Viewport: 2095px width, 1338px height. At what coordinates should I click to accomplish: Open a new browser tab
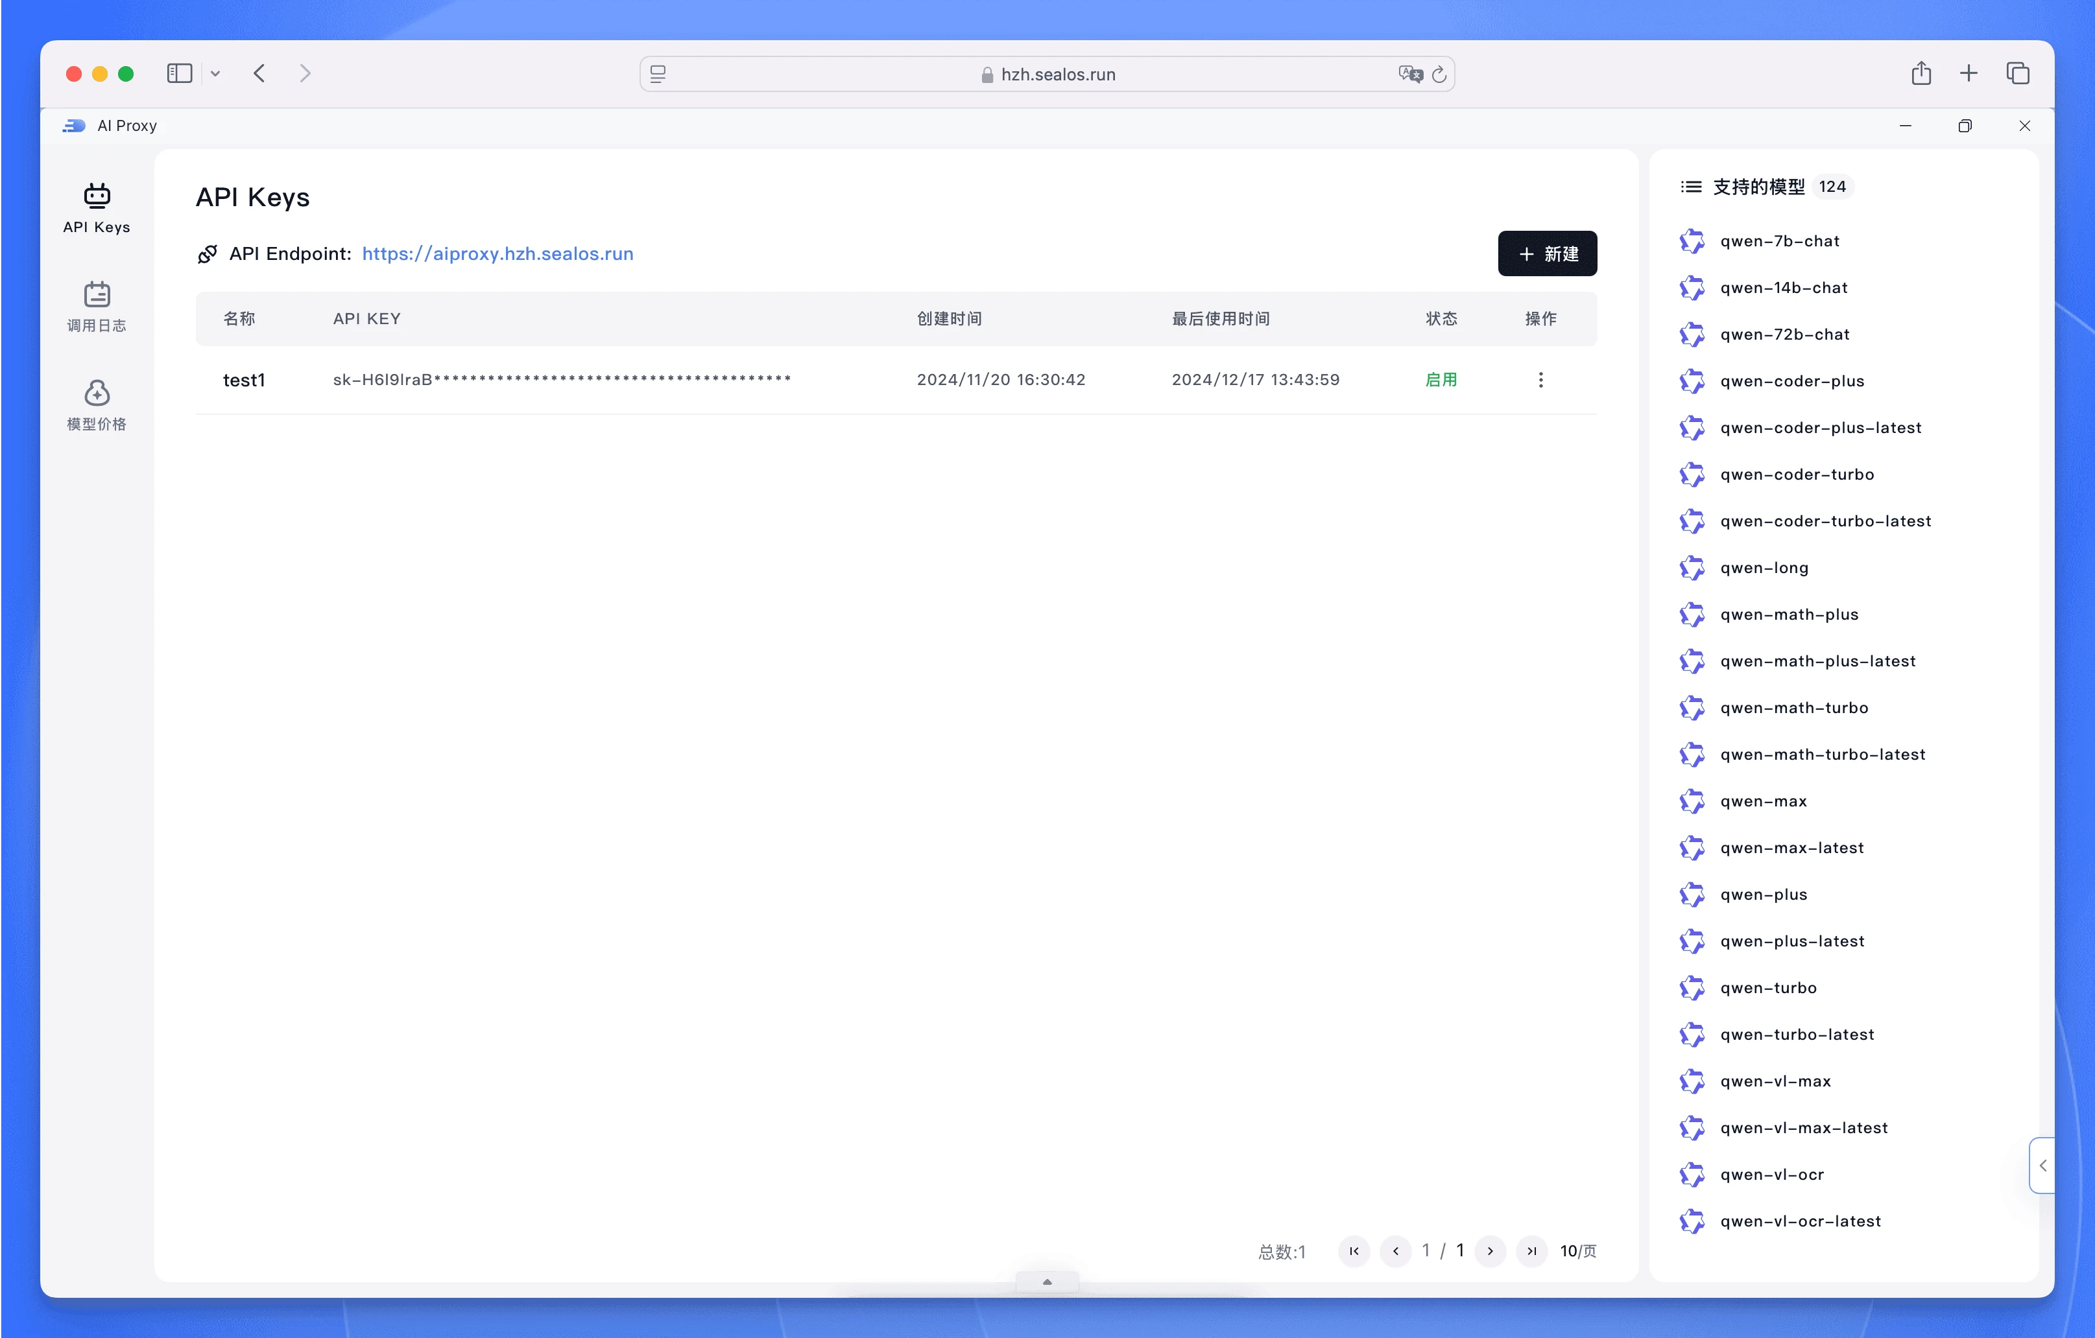coord(1968,73)
